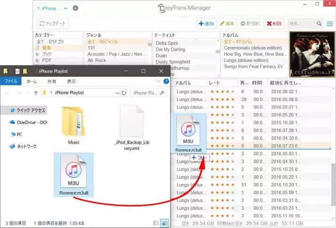Click the track list vertical scrollbar

(x=334, y=185)
